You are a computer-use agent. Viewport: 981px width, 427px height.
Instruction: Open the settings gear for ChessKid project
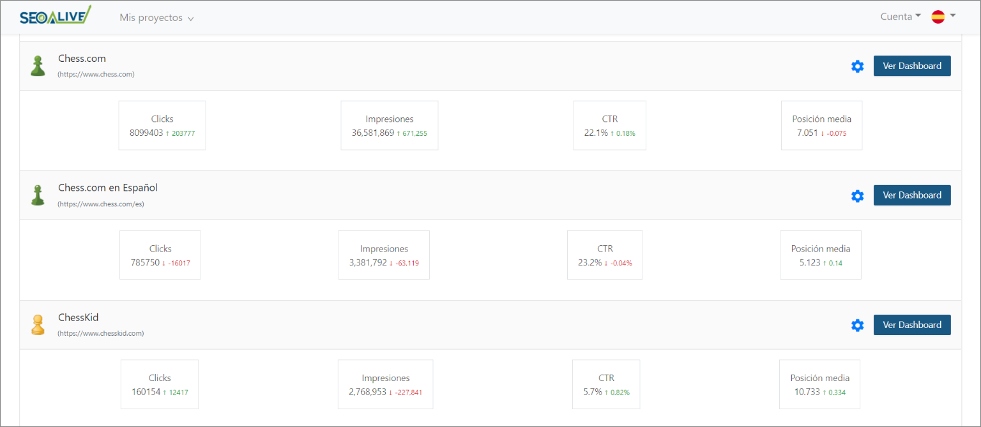tap(857, 325)
